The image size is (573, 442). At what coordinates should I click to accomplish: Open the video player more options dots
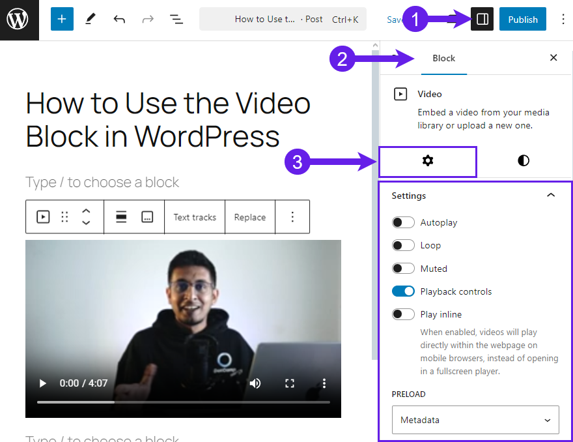coord(324,383)
